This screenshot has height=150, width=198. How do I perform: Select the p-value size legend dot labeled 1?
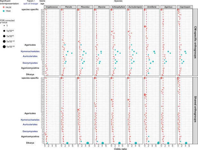click(x=4, y=26)
